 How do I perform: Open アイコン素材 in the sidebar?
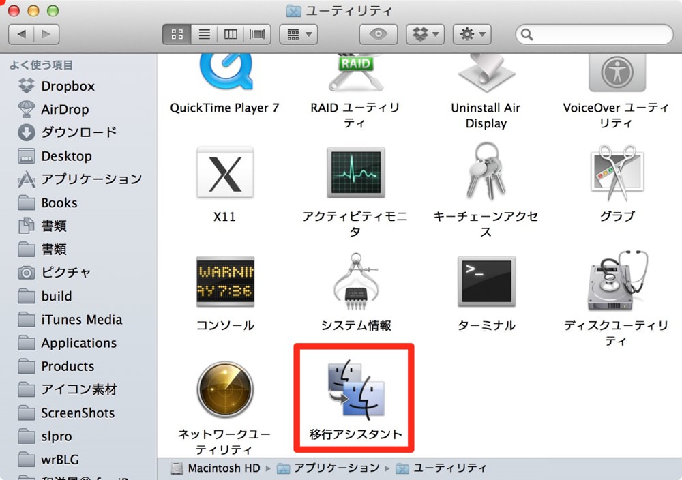pyautogui.click(x=78, y=389)
